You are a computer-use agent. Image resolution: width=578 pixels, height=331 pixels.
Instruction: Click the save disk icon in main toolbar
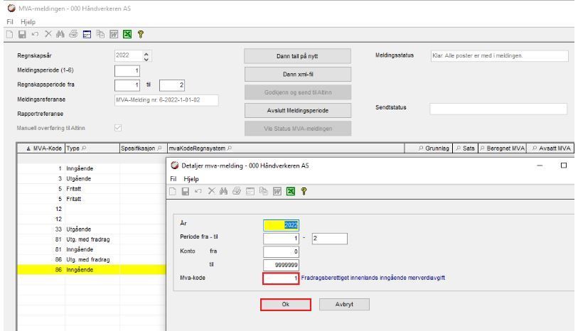click(22, 34)
